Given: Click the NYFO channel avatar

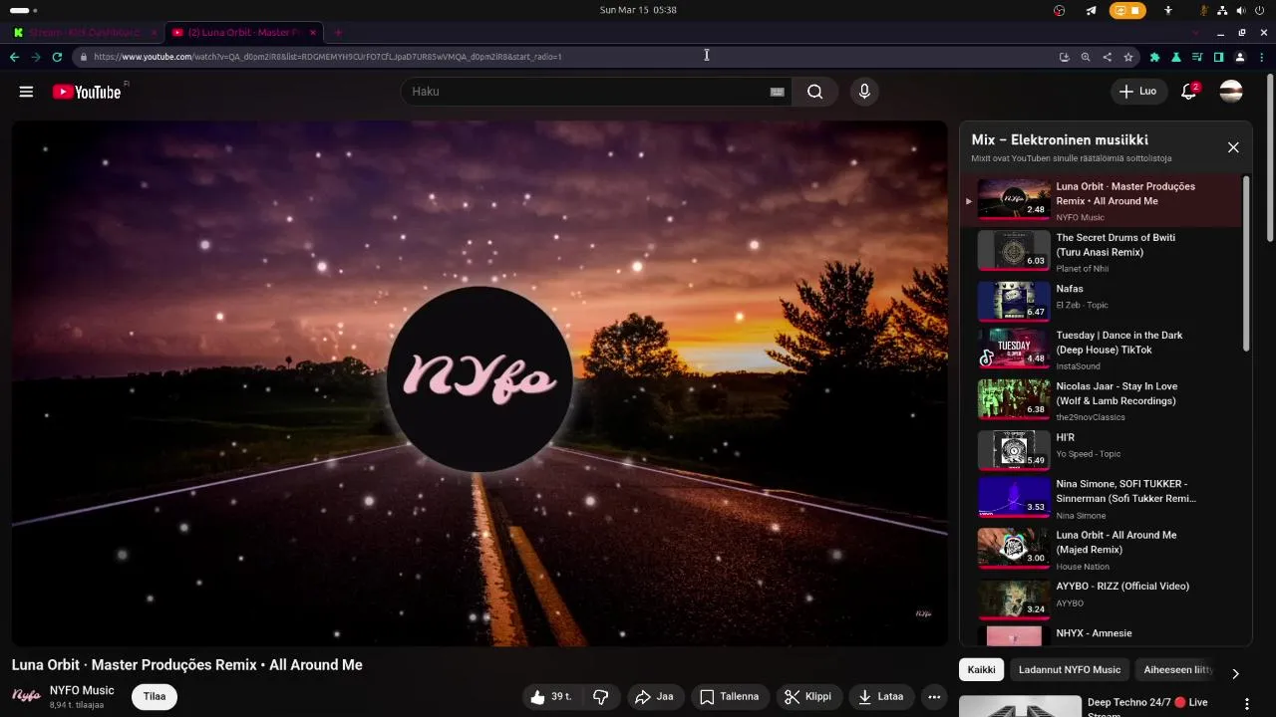Looking at the screenshot, I should tap(26, 696).
